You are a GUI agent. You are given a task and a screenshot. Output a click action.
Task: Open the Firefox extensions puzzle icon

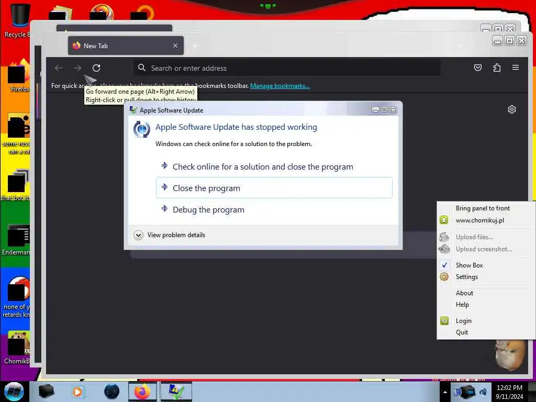pos(497,68)
